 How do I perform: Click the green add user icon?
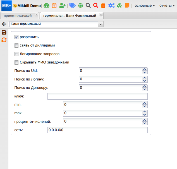tap(62, 5)
